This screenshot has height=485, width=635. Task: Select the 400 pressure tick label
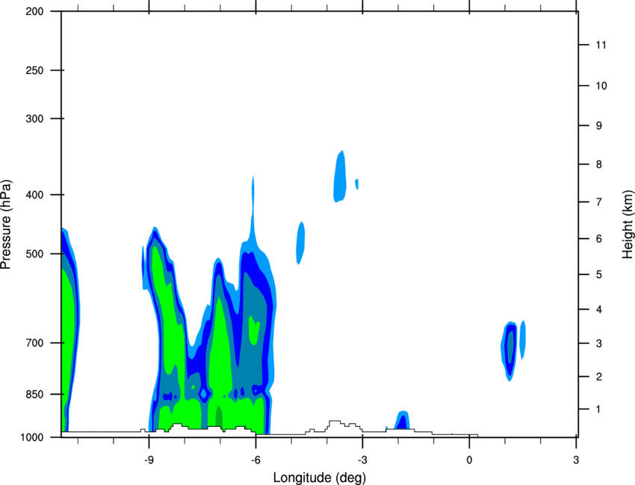click(x=34, y=195)
